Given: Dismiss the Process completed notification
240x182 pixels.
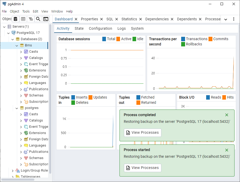Looking at the screenshot, I should coord(227,115).
